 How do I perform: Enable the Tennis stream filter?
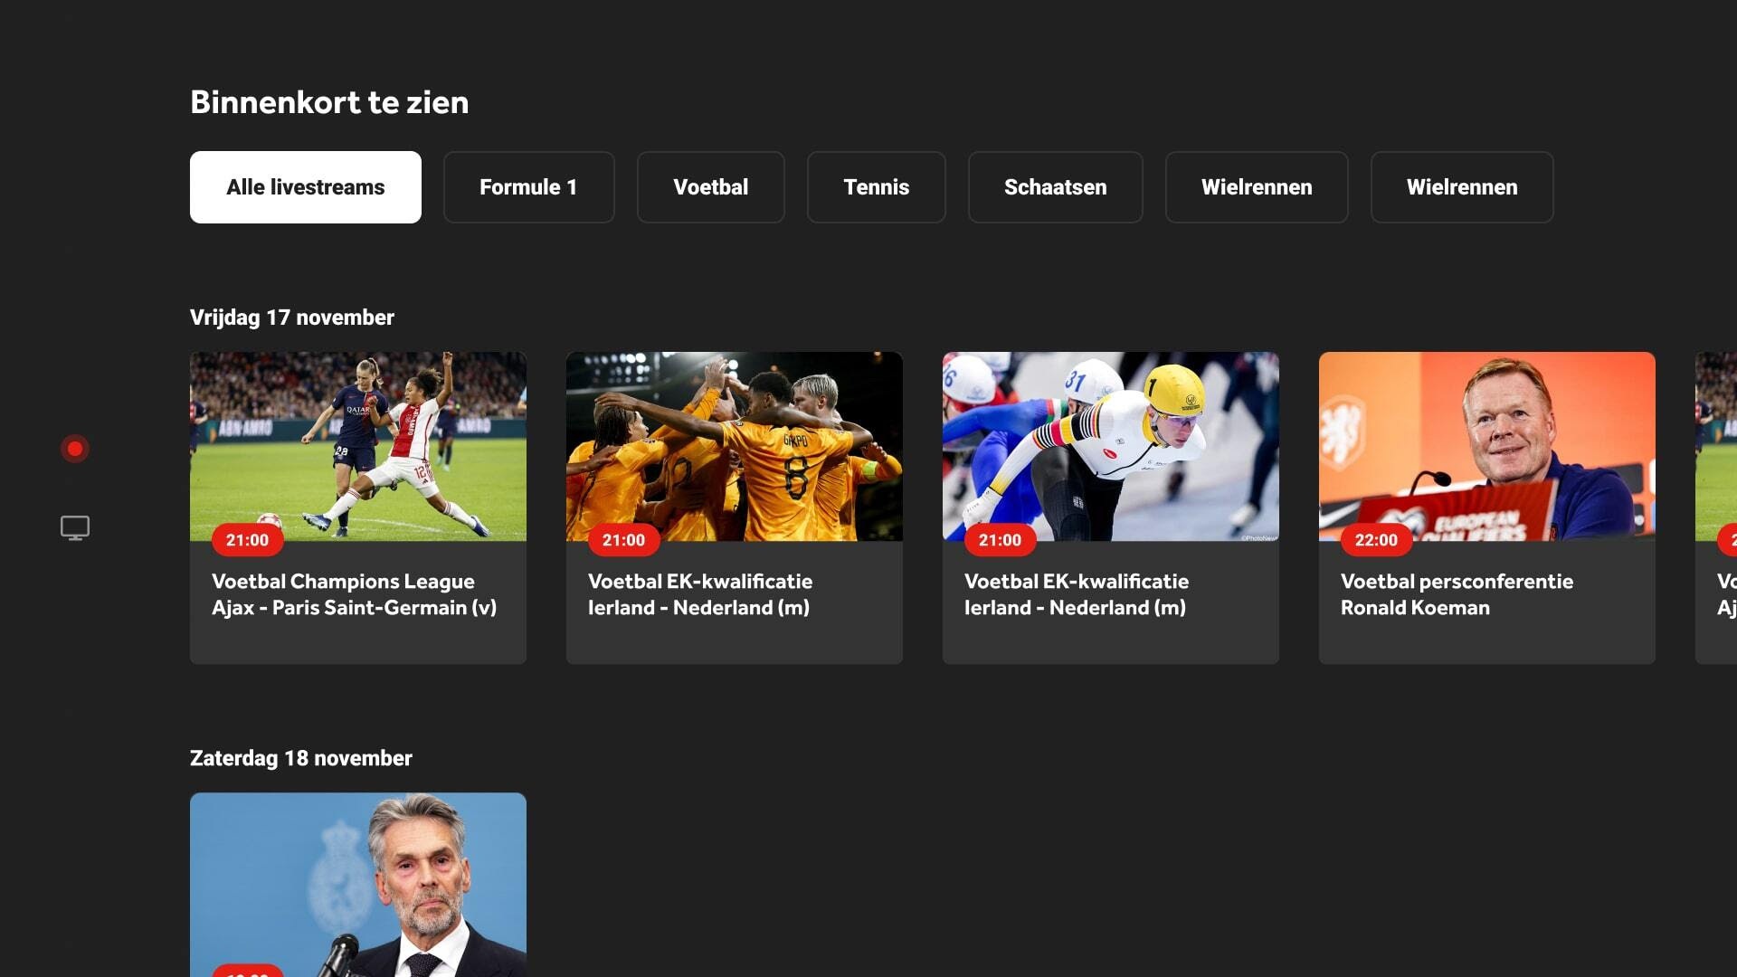875,187
